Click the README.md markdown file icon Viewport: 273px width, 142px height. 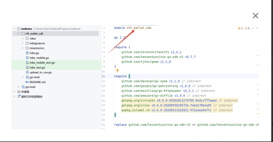tap(27, 82)
